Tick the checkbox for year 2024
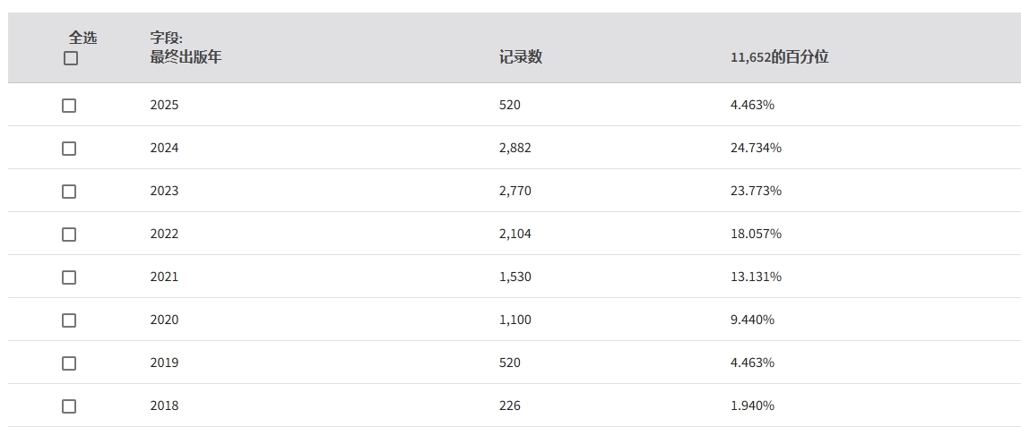The image size is (1021, 427). tap(69, 149)
